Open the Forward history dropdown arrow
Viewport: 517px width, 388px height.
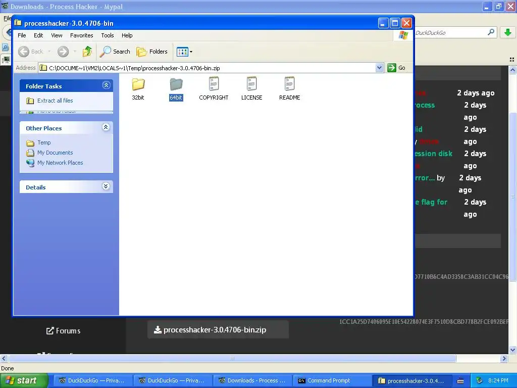75,52
